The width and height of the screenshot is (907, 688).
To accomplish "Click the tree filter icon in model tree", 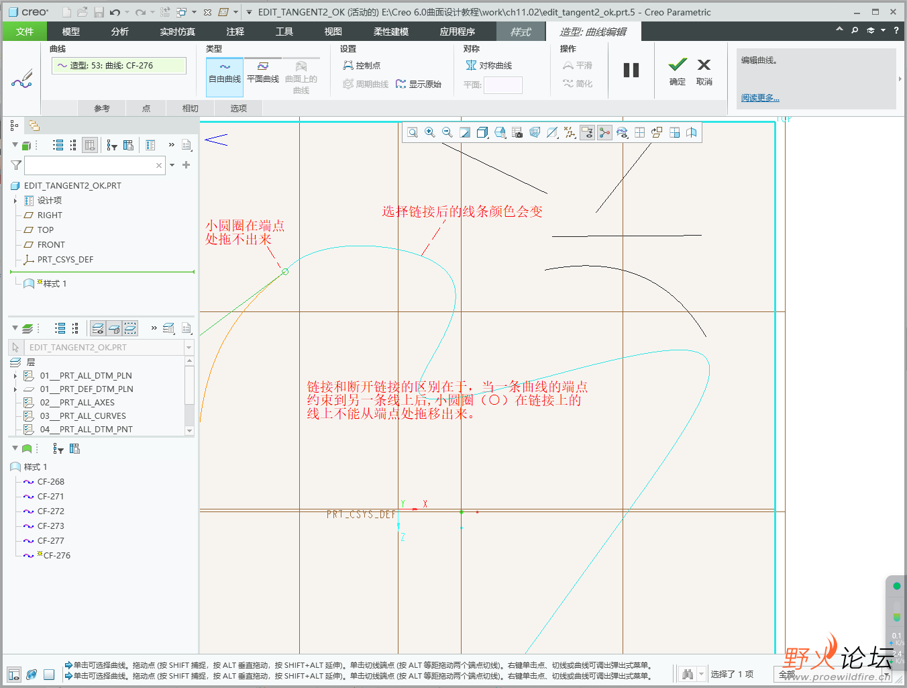I will pyautogui.click(x=112, y=145).
